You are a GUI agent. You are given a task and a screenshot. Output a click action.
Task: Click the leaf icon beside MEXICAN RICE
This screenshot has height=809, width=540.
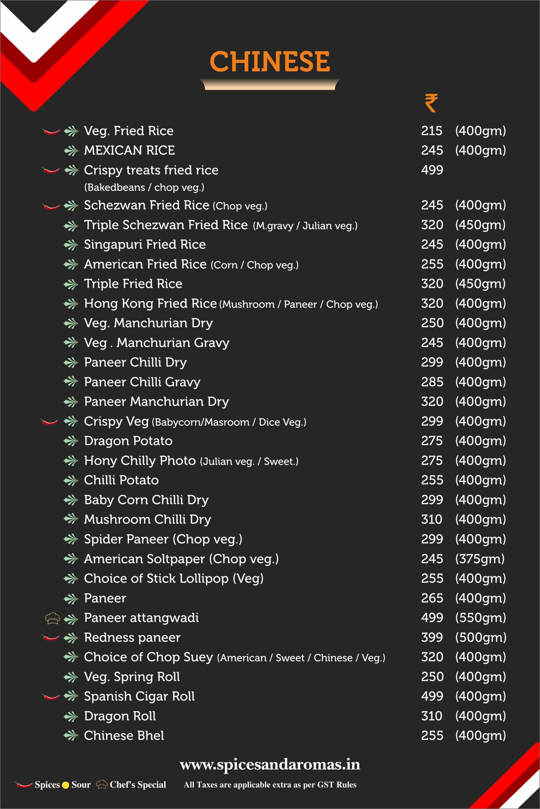(x=71, y=151)
